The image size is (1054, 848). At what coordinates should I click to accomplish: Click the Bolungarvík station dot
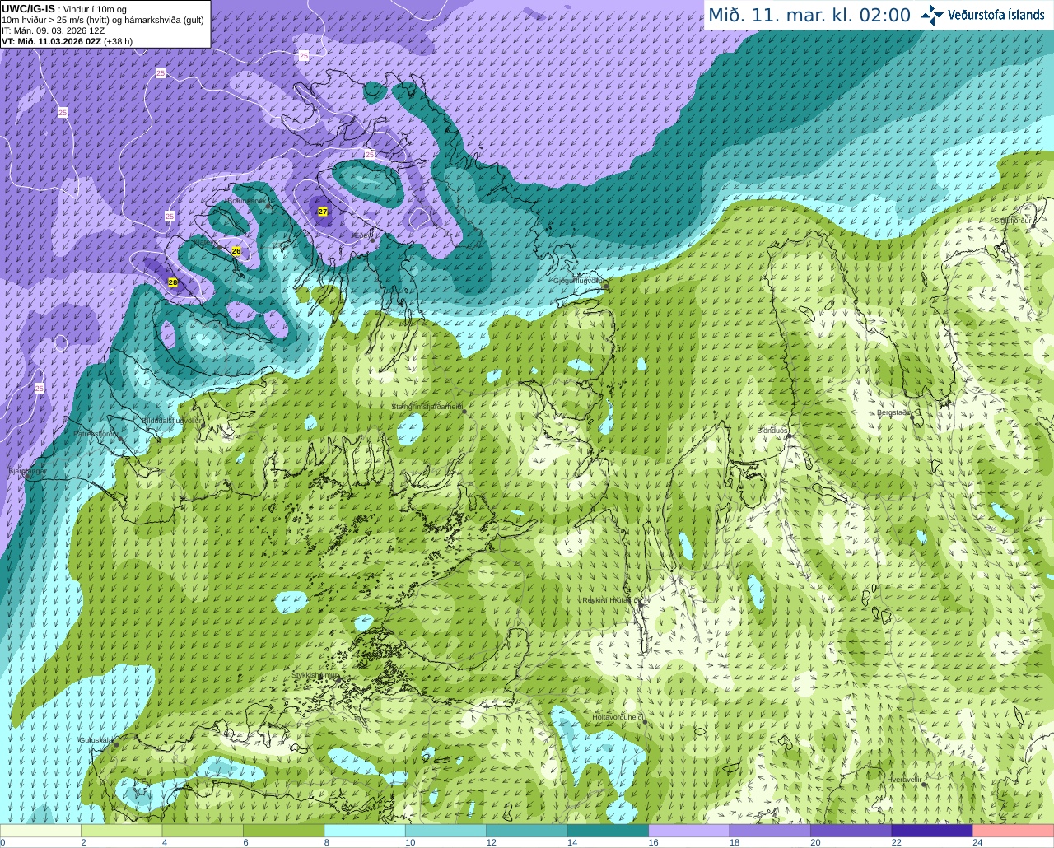pyautogui.click(x=268, y=206)
